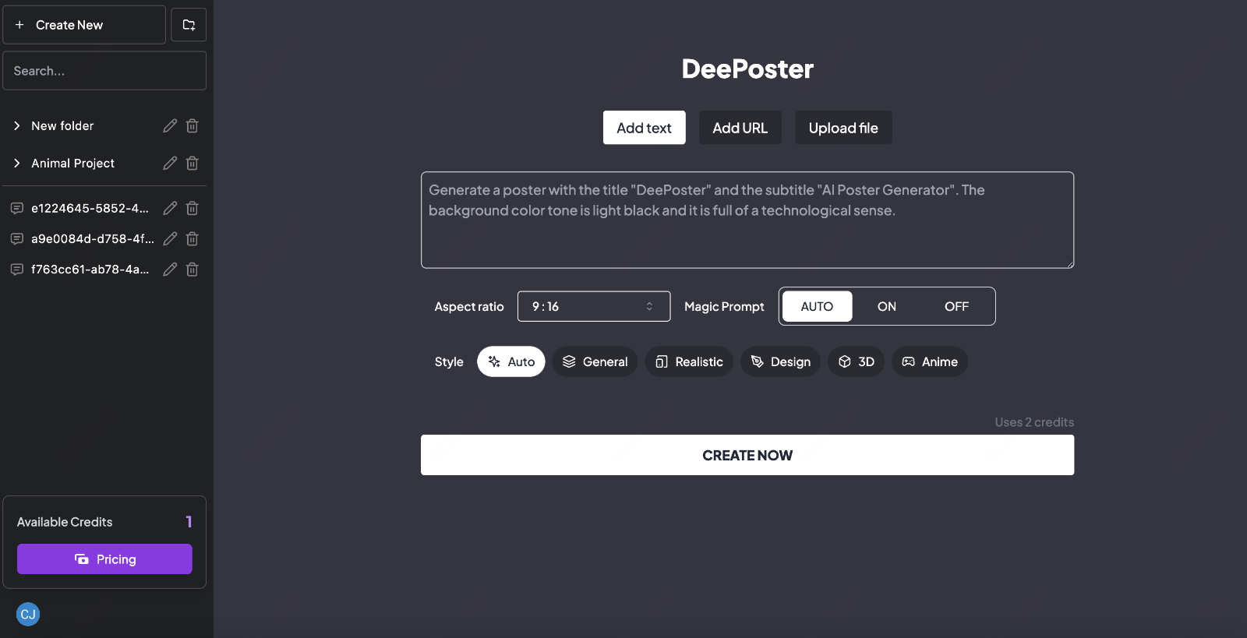This screenshot has width=1247, height=638.
Task: Click the sidebar Search field
Action: (104, 71)
